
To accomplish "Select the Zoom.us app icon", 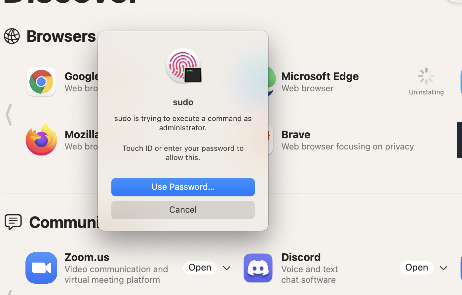I will (x=41, y=268).
